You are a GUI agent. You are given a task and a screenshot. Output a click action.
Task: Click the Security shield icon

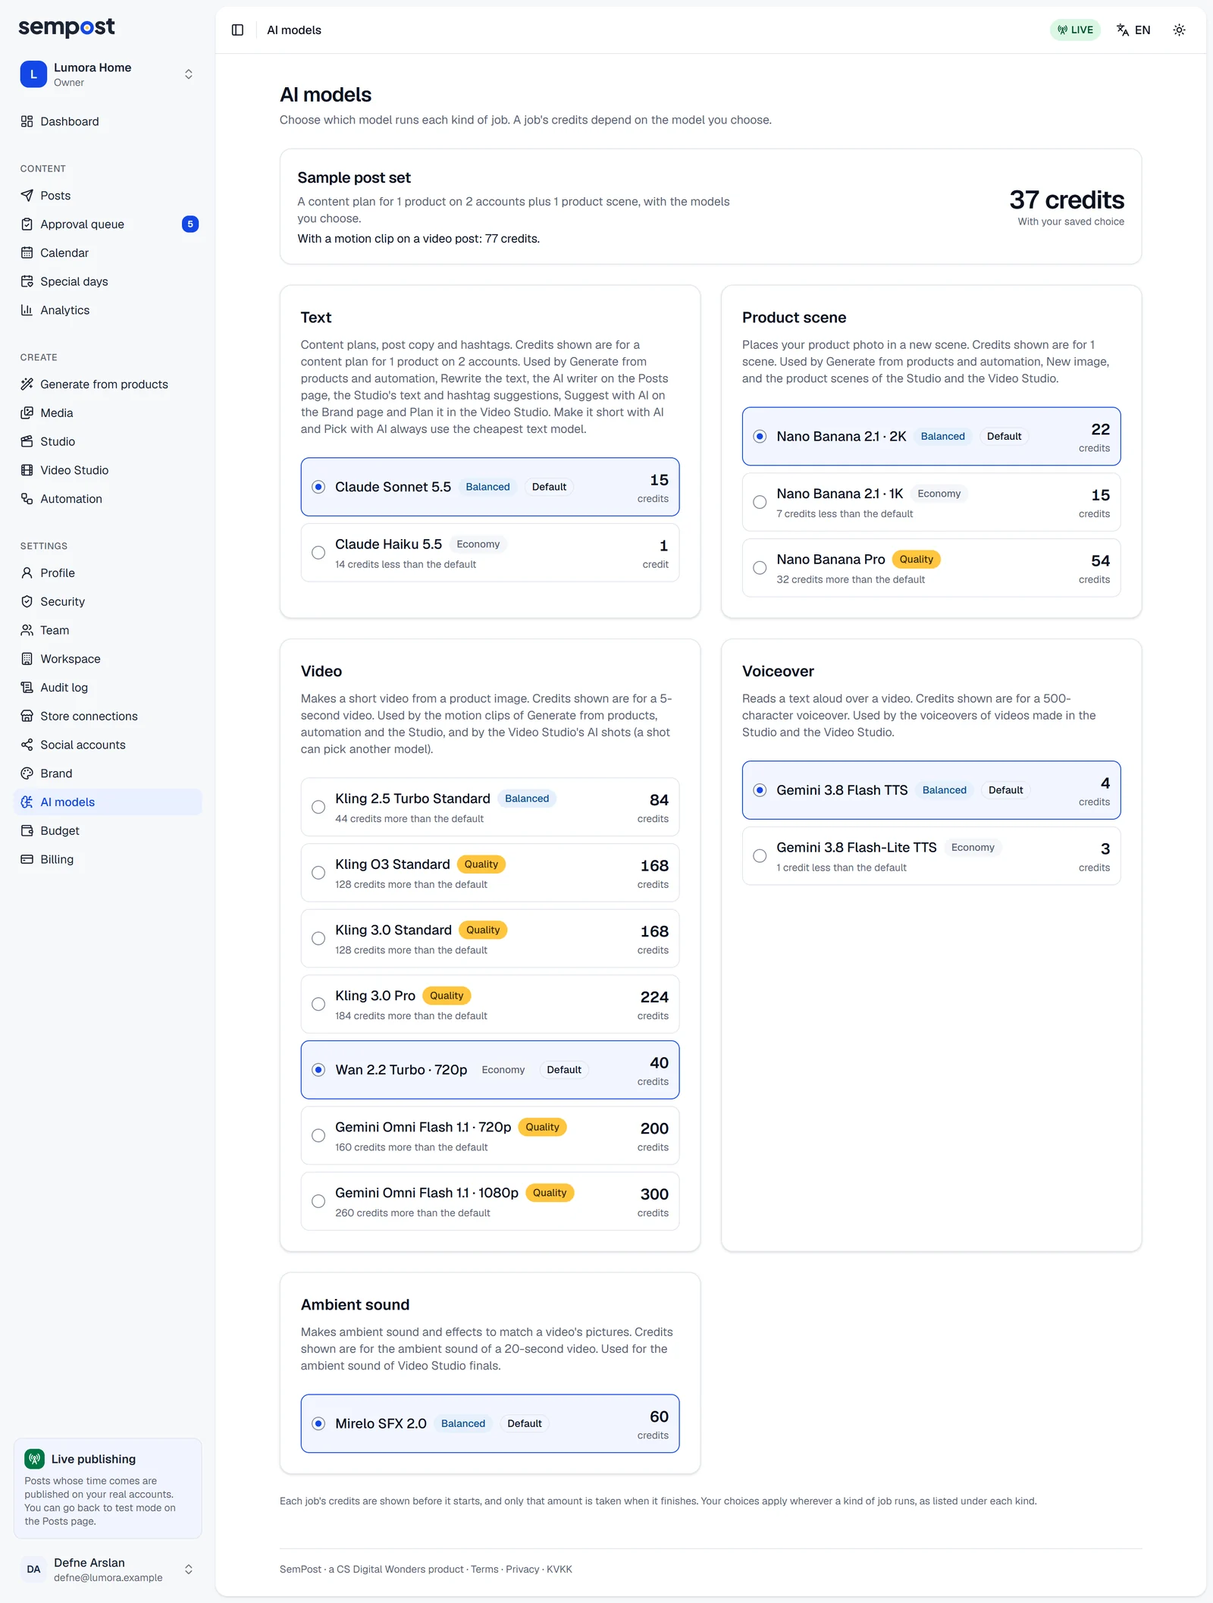coord(27,601)
